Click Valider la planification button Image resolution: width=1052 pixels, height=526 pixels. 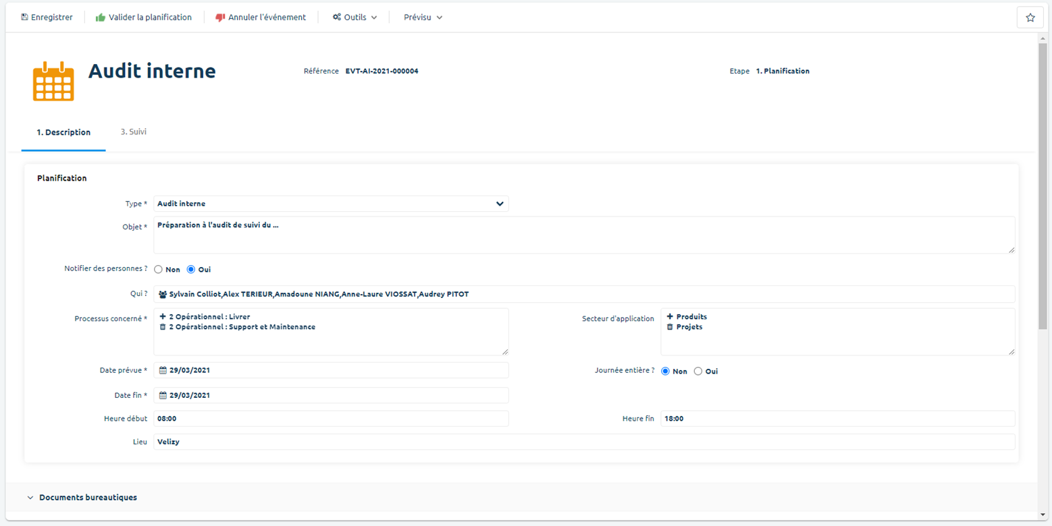144,18
